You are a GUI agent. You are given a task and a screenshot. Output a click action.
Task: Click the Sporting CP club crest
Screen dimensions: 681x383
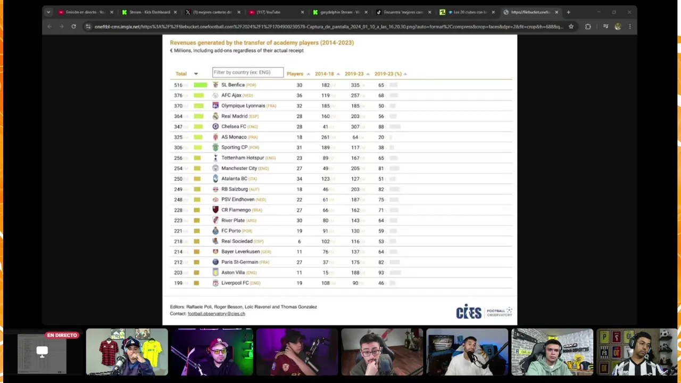coord(215,147)
